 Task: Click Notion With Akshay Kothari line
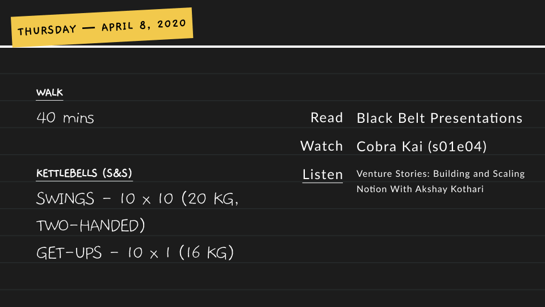(420, 189)
